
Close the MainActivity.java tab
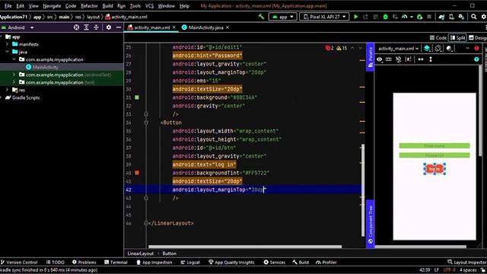228,27
